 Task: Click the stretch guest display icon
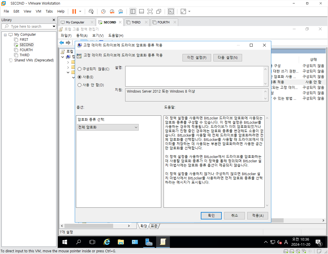click(x=183, y=11)
